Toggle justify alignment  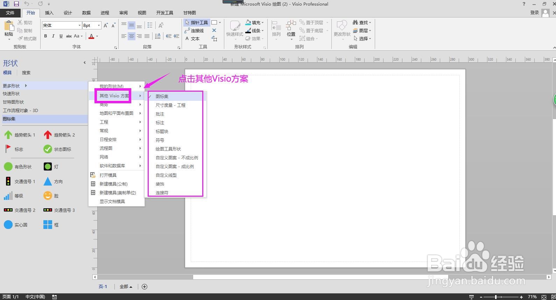pyautogui.click(x=147, y=36)
